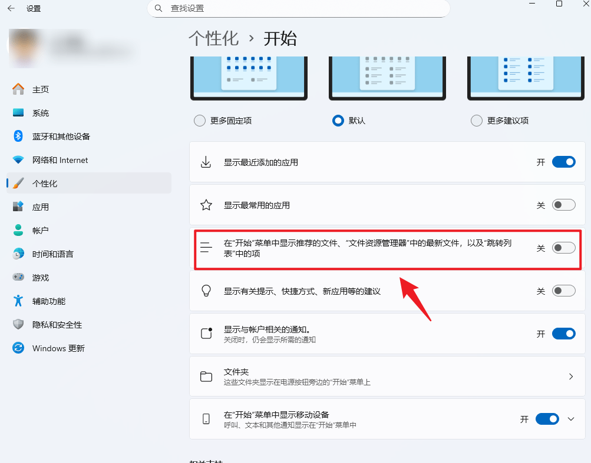This screenshot has width=591, height=463.
Task: Click the 游戏 controller icon in sidebar
Action: (18, 278)
